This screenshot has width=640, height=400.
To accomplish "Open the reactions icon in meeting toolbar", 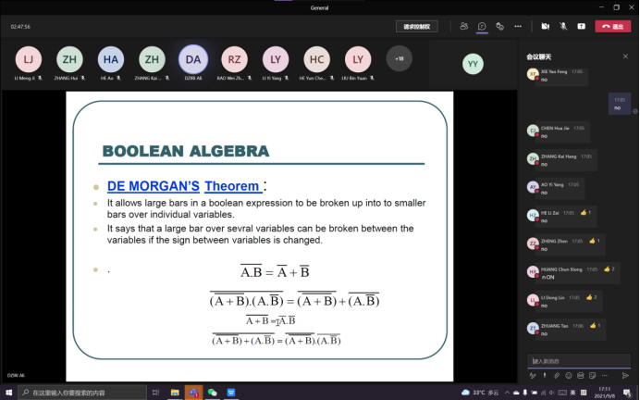I will (x=500, y=27).
